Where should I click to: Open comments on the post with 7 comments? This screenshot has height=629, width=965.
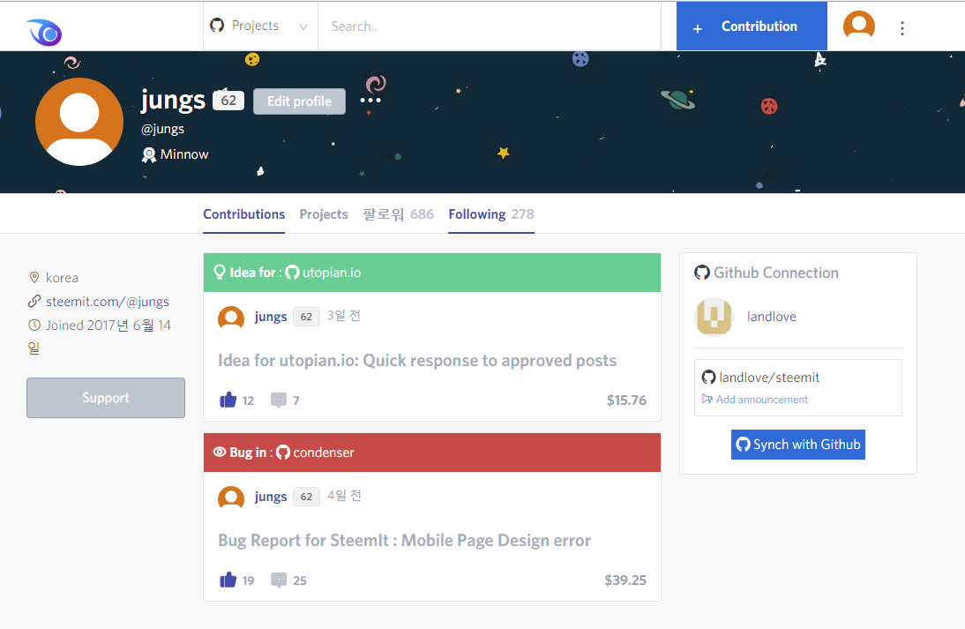279,401
